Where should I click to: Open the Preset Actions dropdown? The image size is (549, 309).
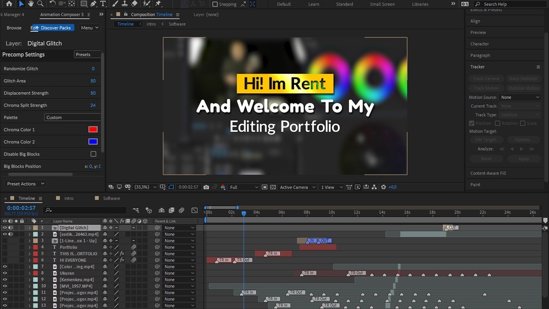[26, 184]
